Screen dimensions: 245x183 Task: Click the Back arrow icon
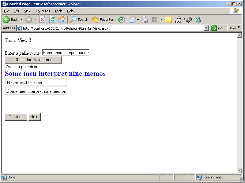(x=6, y=20)
